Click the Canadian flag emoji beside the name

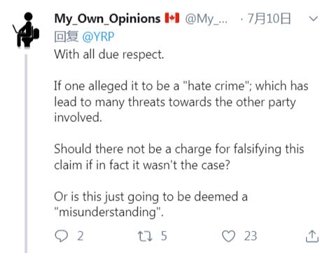172,18
